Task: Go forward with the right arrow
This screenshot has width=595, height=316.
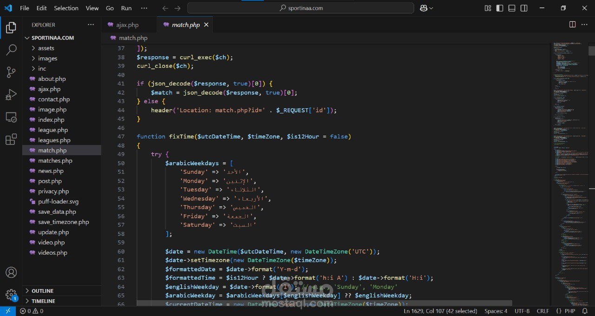Action: [x=178, y=8]
